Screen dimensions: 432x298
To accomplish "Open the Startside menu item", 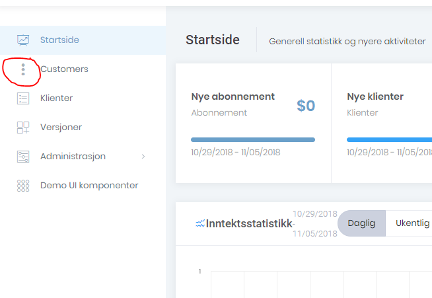I will (59, 40).
